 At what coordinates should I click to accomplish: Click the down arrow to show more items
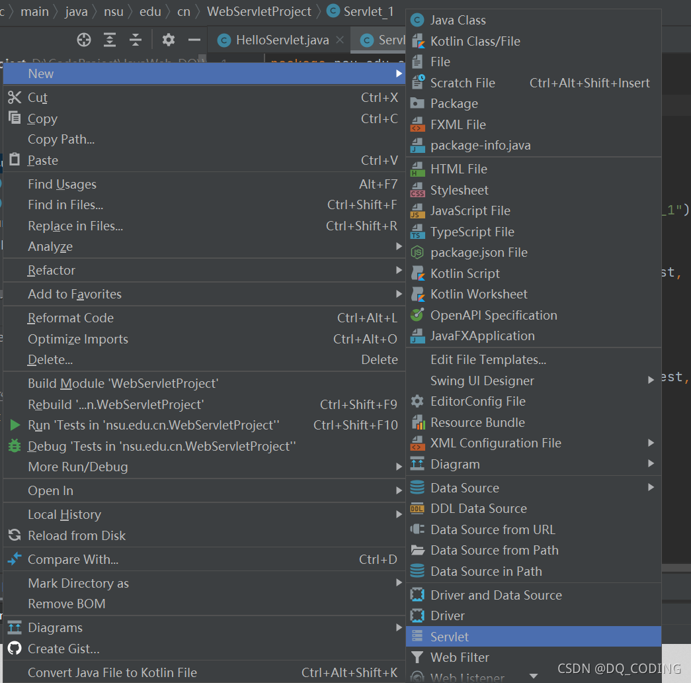coord(533,676)
